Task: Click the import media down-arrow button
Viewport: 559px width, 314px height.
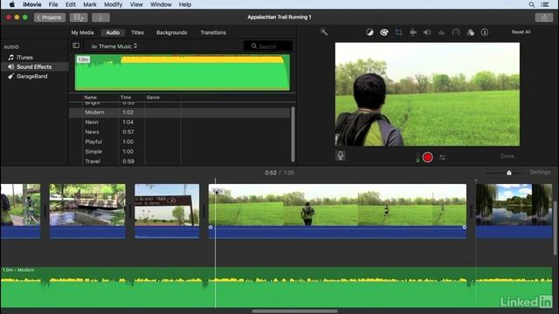Action: [x=100, y=17]
